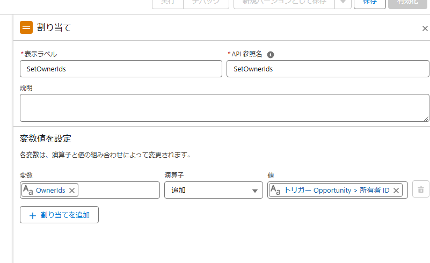
Task: Edit the 表示ラベル field SetOwnerIds
Action: click(x=121, y=69)
